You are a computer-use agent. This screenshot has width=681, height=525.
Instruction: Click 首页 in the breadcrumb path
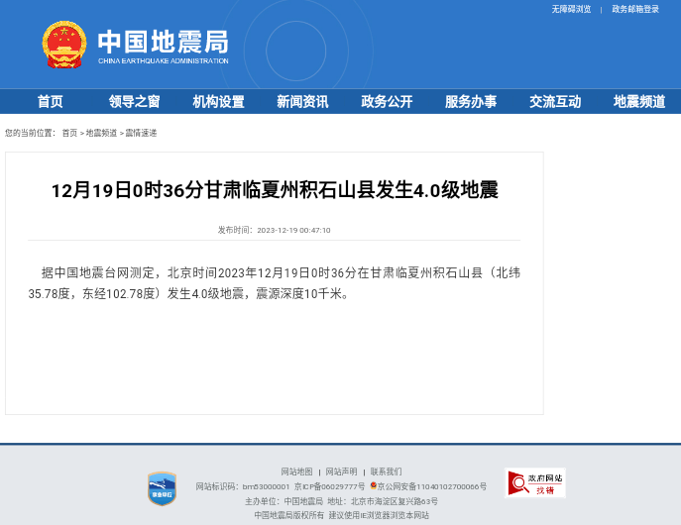click(69, 133)
